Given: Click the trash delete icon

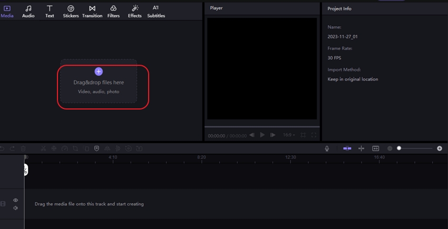Looking at the screenshot, I should point(23,148).
